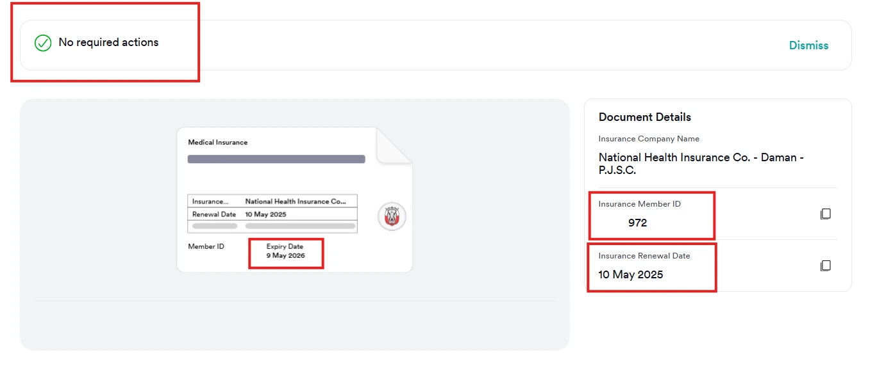Copy the Insurance Renewal Date value
Image resolution: width=886 pixels, height=373 pixels.
(826, 266)
